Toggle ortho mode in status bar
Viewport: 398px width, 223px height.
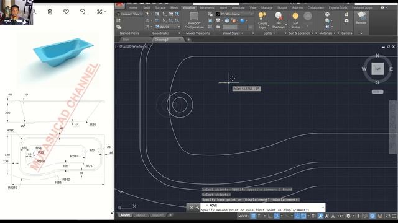(x=270, y=216)
